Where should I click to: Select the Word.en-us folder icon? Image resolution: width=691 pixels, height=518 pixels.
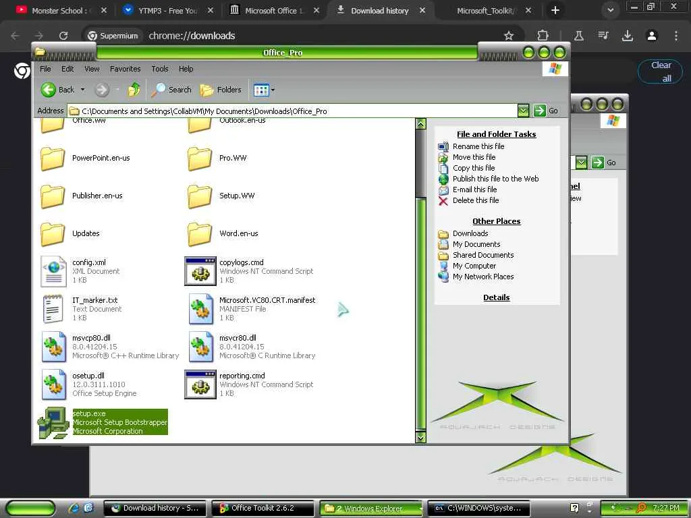(x=200, y=234)
